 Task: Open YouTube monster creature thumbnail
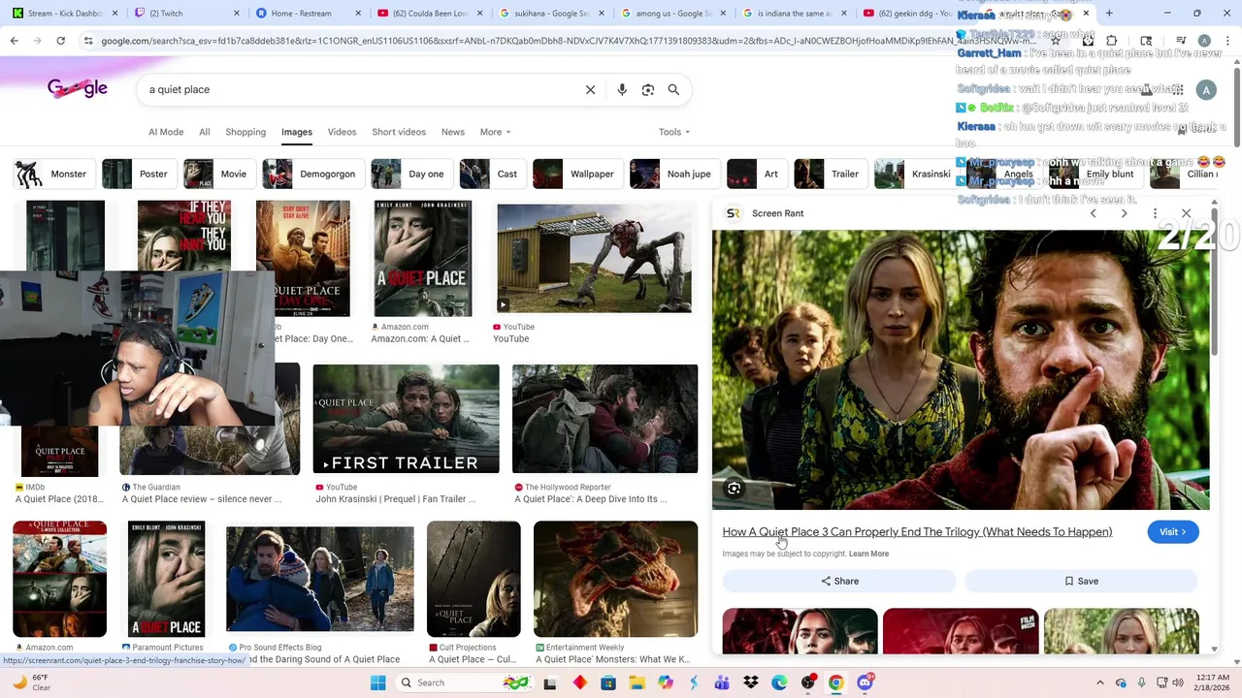point(595,258)
